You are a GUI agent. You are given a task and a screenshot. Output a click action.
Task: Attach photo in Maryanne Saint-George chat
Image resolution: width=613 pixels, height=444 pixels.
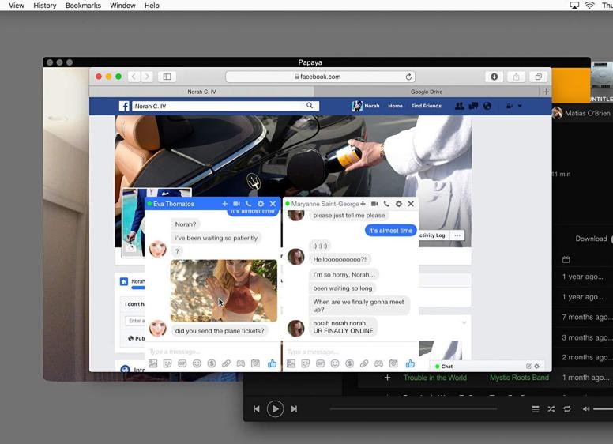(x=291, y=363)
